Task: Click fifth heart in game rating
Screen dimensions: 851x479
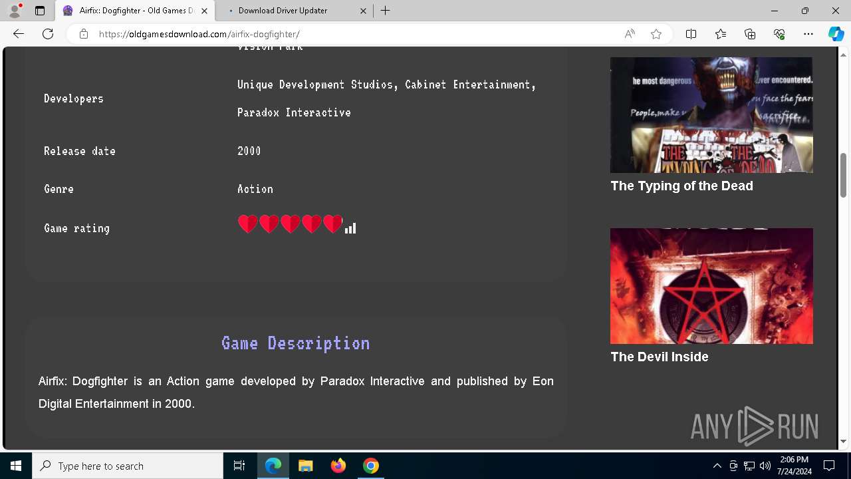Action: click(x=333, y=224)
